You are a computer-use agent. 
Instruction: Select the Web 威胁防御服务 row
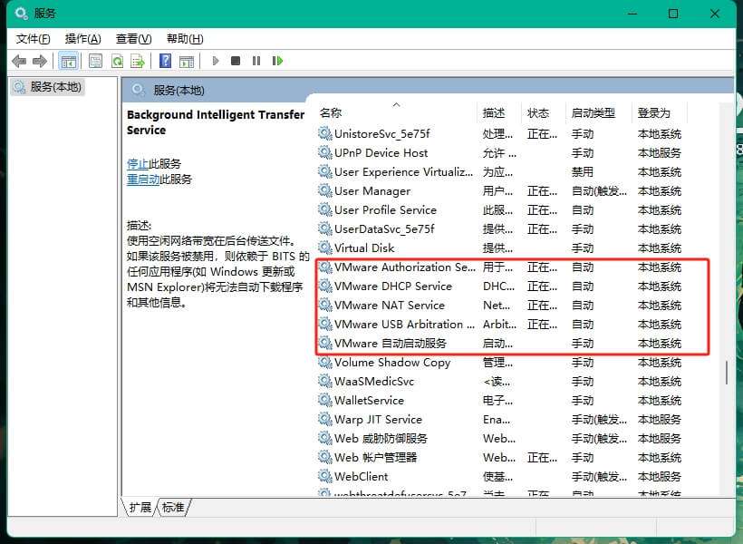click(500, 438)
